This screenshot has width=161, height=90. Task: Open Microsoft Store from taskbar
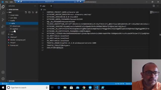point(71,87)
